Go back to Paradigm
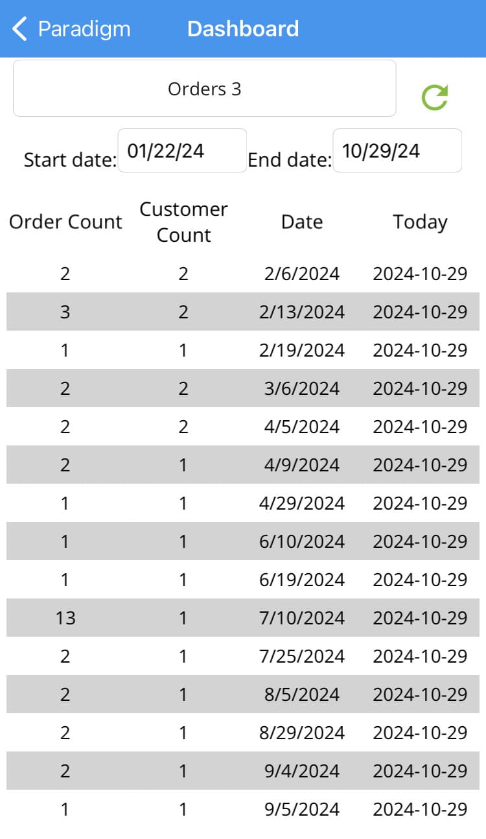This screenshot has height=839, width=486. pos(71,29)
